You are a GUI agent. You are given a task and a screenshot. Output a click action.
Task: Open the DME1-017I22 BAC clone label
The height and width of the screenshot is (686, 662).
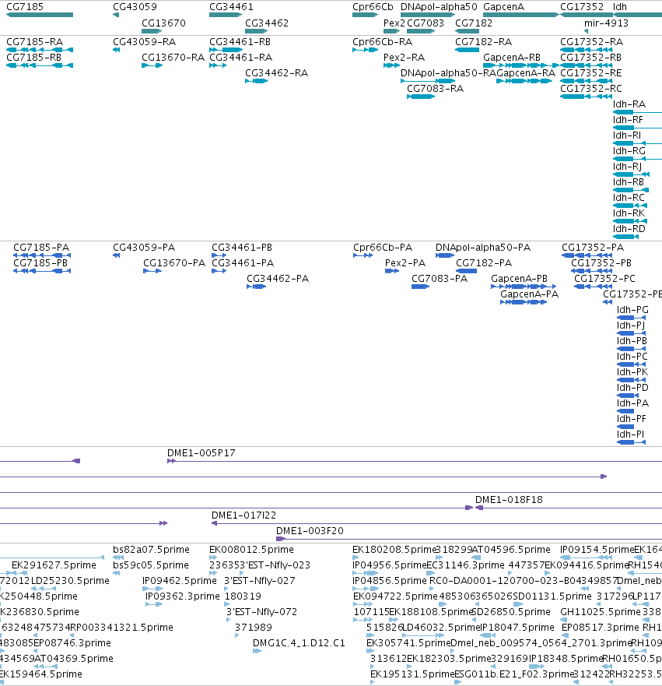click(x=243, y=515)
